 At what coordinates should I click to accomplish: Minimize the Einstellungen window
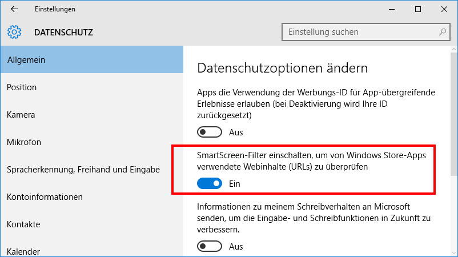click(x=392, y=9)
